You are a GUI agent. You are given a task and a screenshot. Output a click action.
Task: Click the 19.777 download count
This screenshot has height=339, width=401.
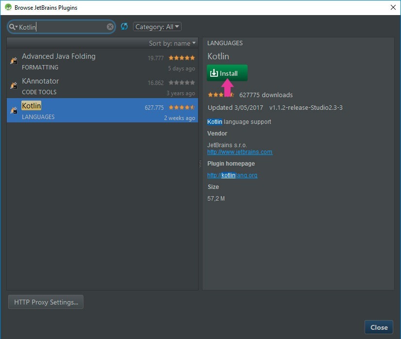(155, 58)
